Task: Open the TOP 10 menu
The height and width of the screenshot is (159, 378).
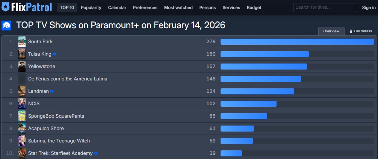Action: (67, 8)
